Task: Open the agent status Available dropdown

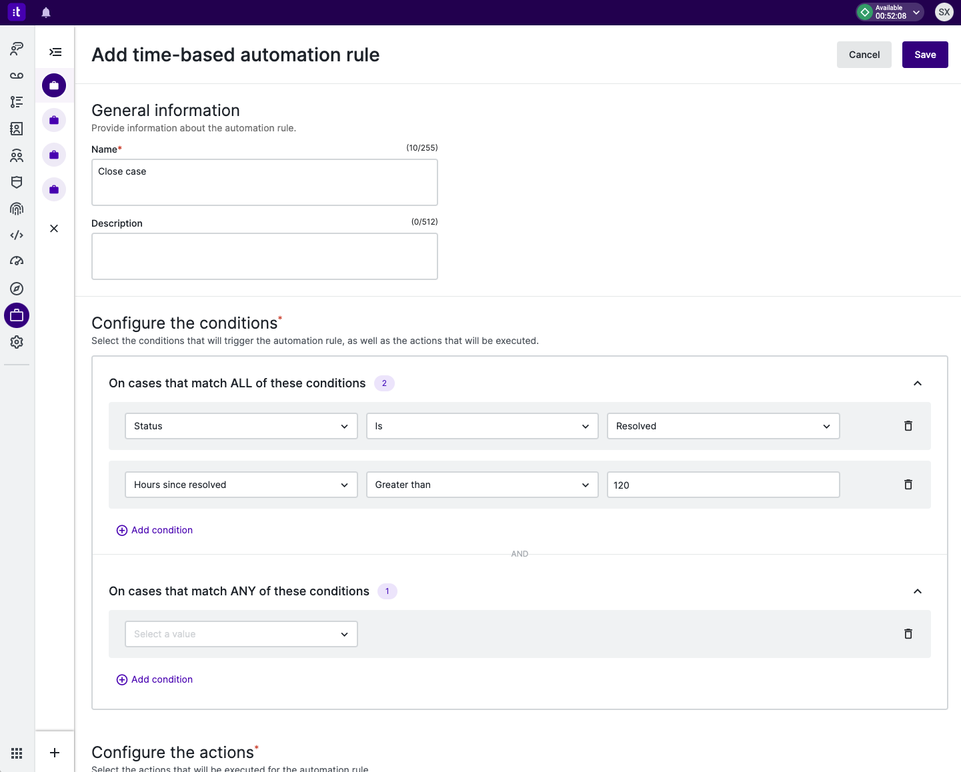Action: (917, 12)
